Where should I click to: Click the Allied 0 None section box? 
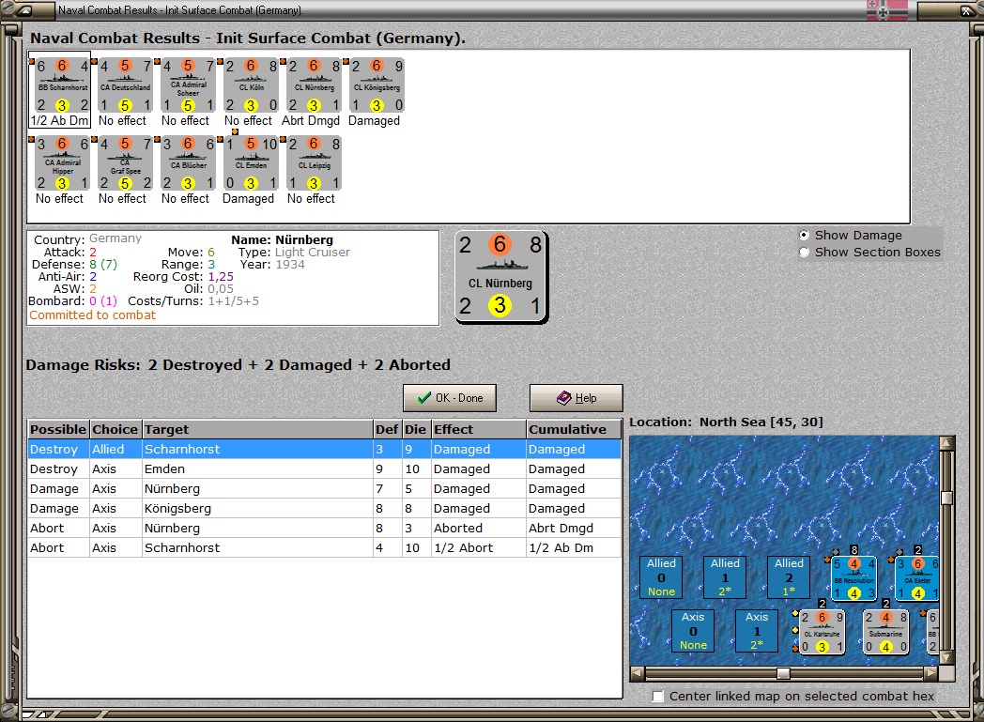(x=661, y=577)
